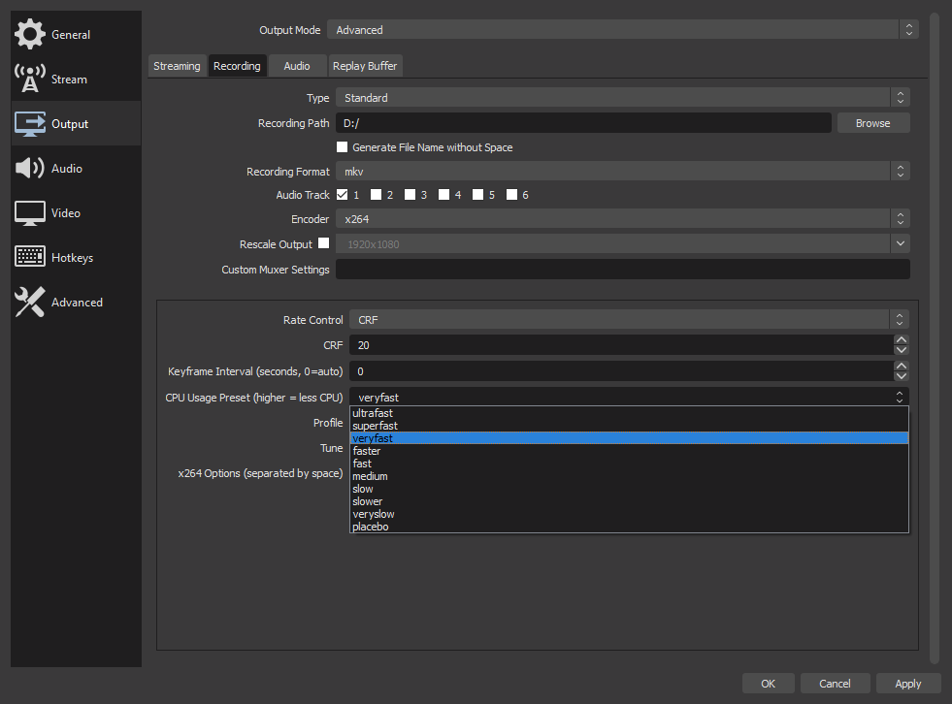
Task: Open Stream settings via antenna icon
Action: (30, 79)
